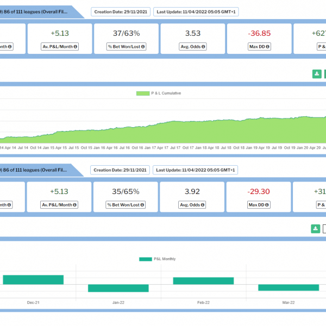326x326 pixels.
Task: Click top Last Update 11/04/2022 box
Action: coord(196,12)
